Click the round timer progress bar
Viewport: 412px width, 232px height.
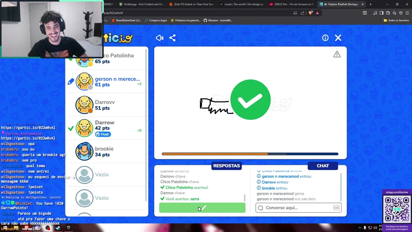click(250, 154)
